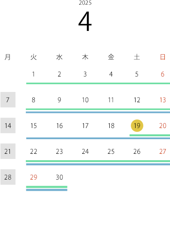This screenshot has width=170, height=232.
Task: Open the large month number 4
Action: point(85,21)
